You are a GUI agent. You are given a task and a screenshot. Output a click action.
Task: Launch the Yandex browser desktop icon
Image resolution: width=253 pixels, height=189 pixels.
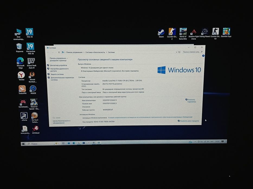[21, 76]
